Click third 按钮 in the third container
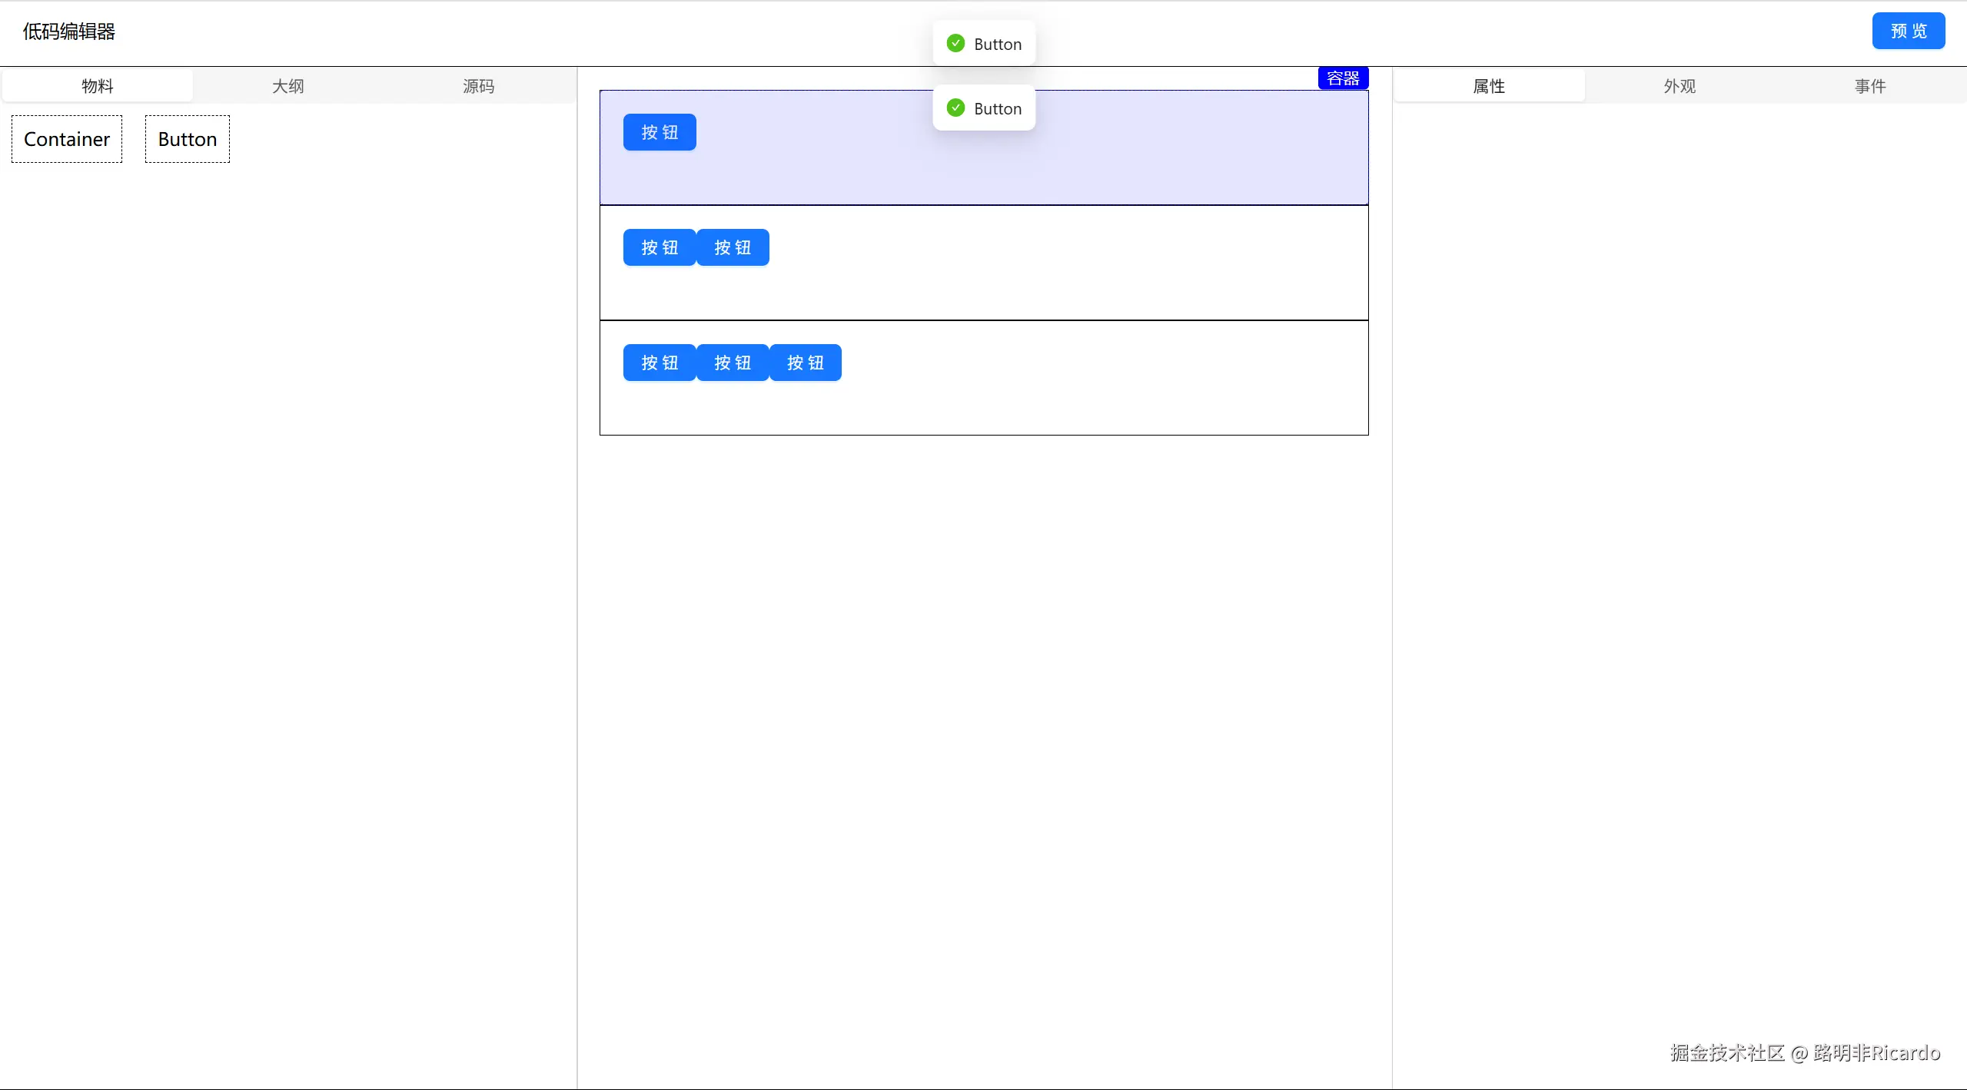 tap(806, 363)
